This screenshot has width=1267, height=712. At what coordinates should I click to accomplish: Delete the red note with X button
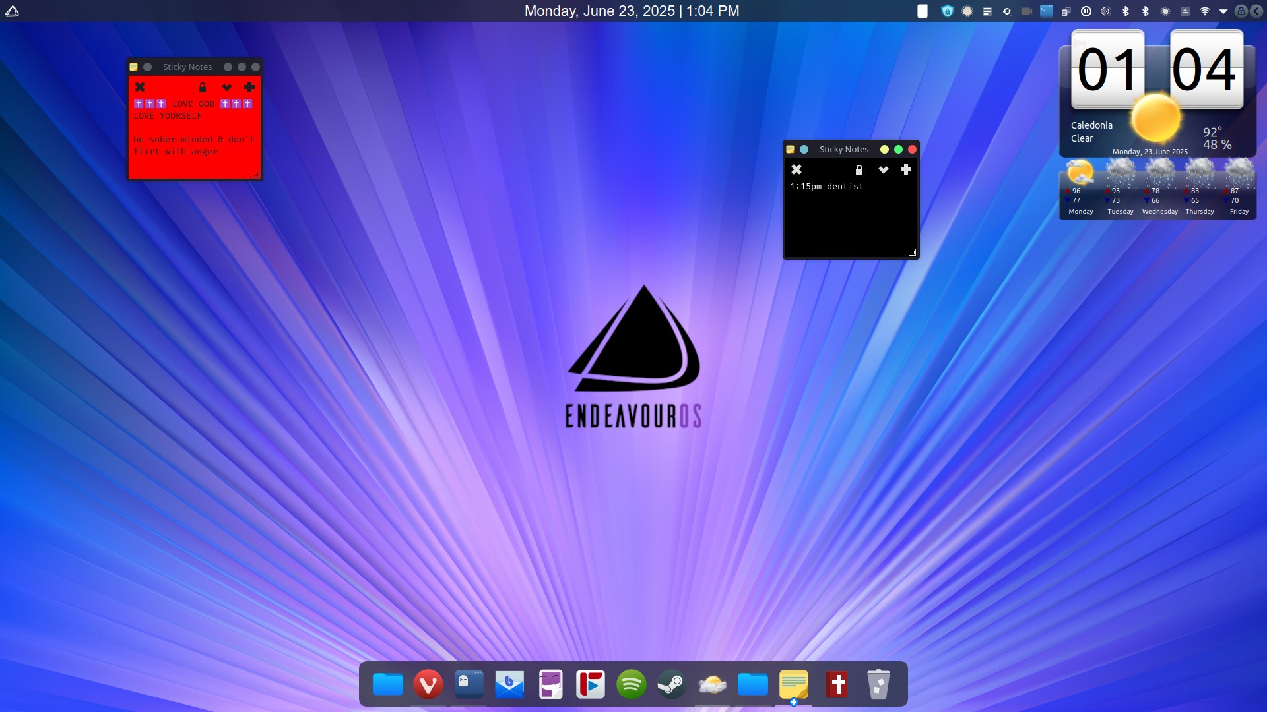(x=140, y=87)
